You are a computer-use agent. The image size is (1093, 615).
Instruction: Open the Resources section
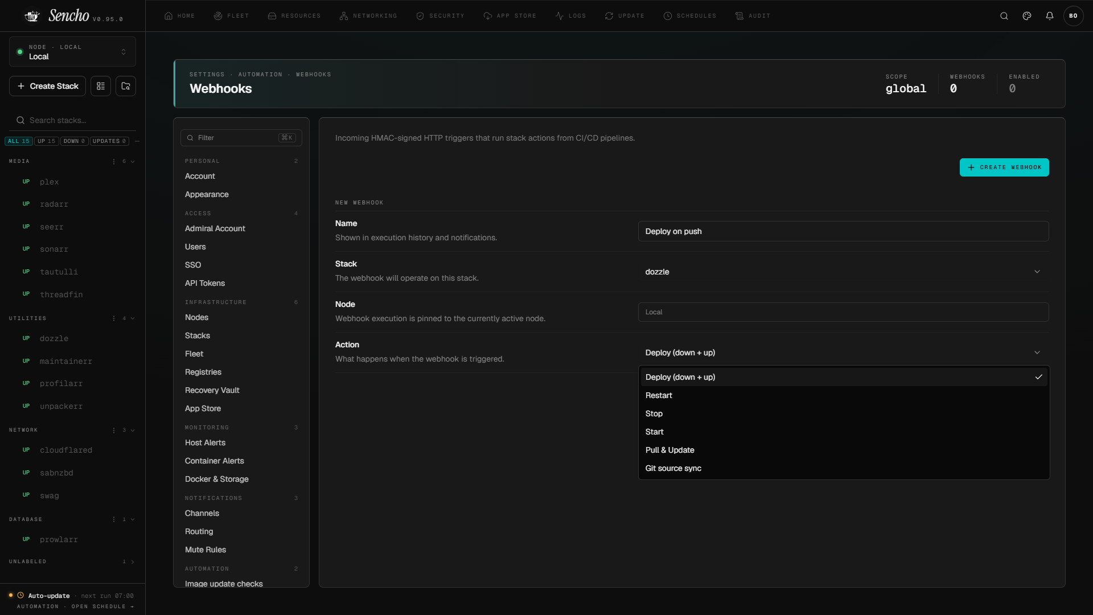(x=294, y=16)
